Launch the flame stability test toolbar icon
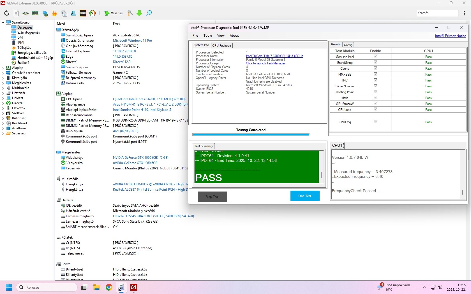This screenshot has width=471, height=294. [55, 13]
